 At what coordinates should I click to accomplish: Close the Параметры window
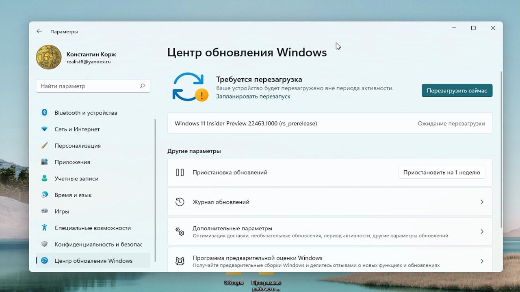493,28
